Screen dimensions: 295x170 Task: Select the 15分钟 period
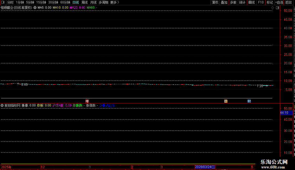pyautogui.click(x=41, y=2)
